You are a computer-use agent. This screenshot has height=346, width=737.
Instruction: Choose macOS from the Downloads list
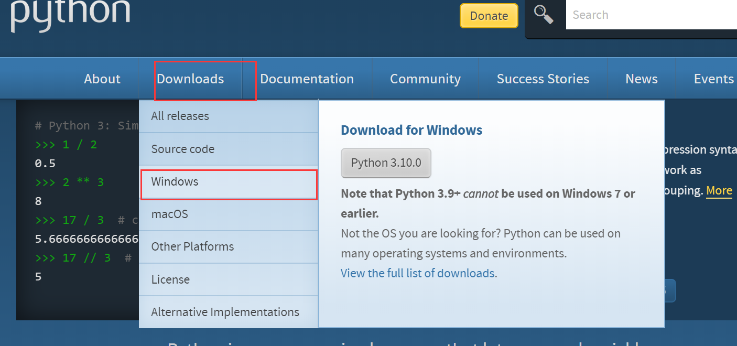point(169,214)
